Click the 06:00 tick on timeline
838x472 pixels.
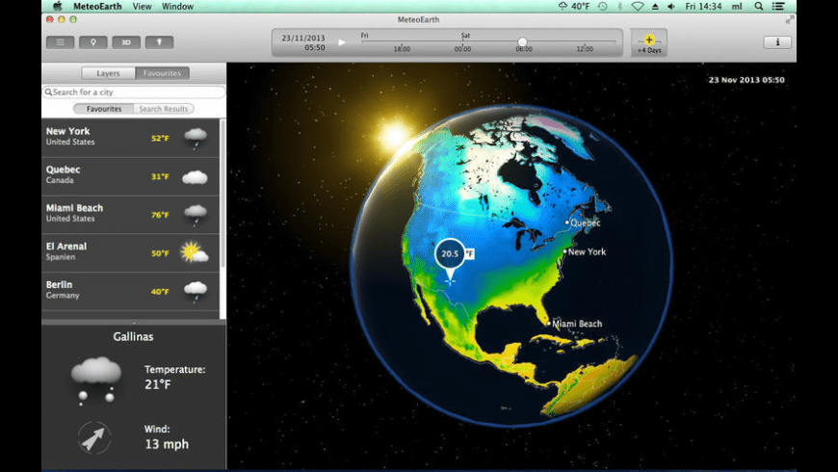tap(524, 48)
